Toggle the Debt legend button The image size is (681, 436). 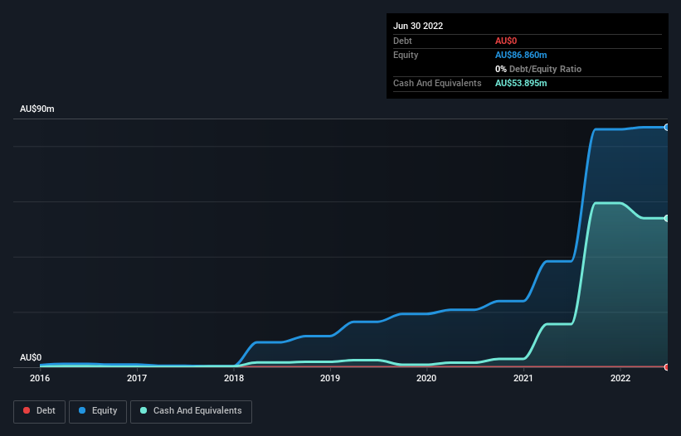(x=39, y=411)
